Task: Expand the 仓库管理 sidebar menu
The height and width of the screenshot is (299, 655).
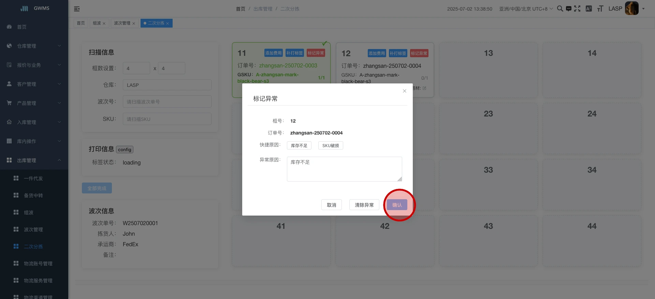Action: click(34, 46)
